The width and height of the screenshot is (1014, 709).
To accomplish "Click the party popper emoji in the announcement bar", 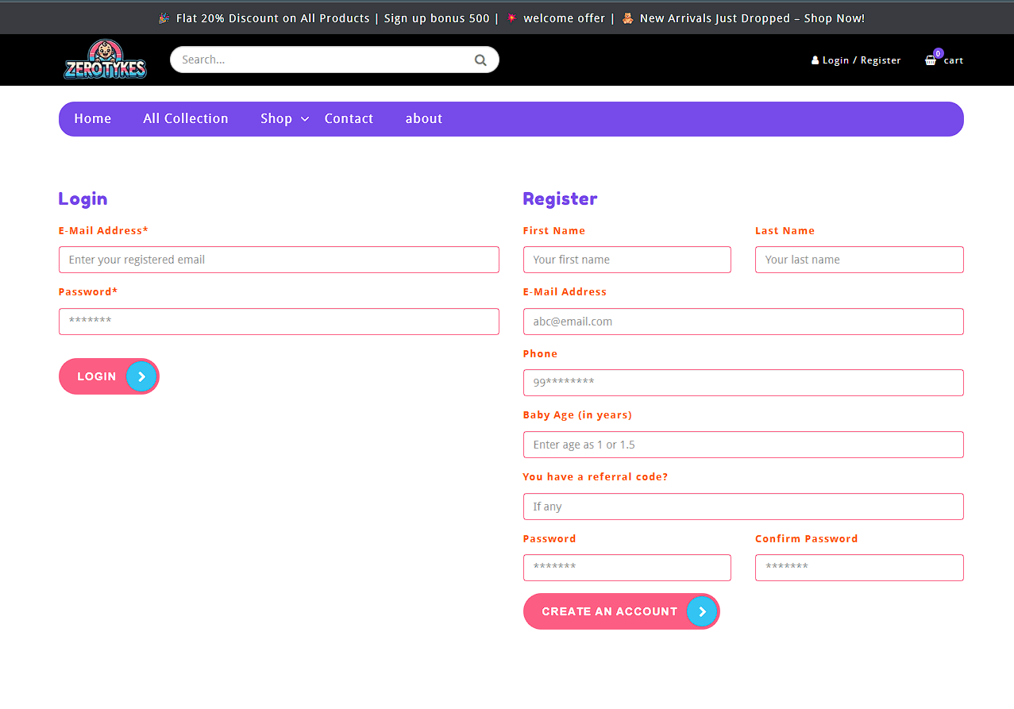I will coord(164,17).
